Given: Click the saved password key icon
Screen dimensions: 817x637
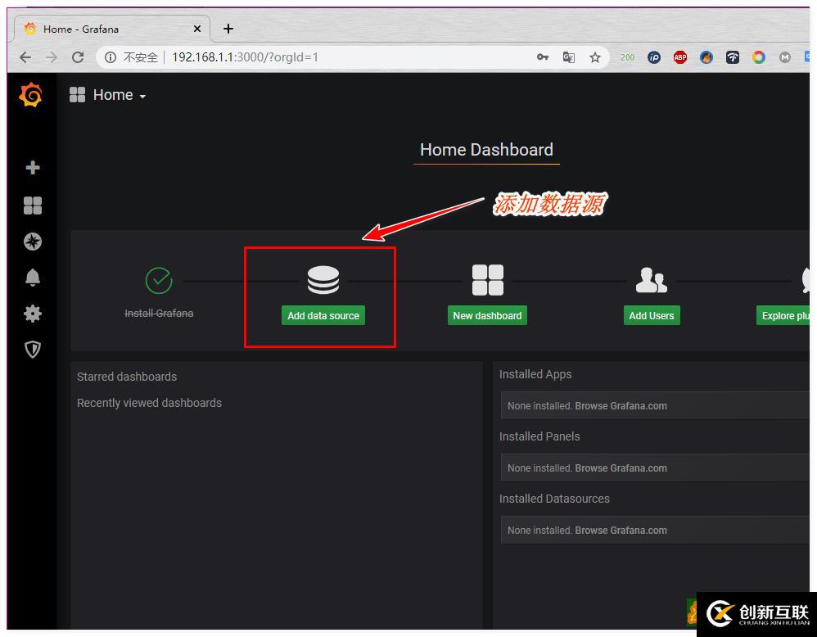Looking at the screenshot, I should (x=543, y=57).
